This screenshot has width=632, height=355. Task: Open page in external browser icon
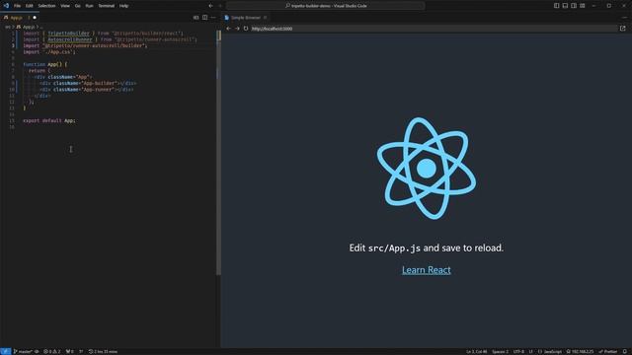623,29
